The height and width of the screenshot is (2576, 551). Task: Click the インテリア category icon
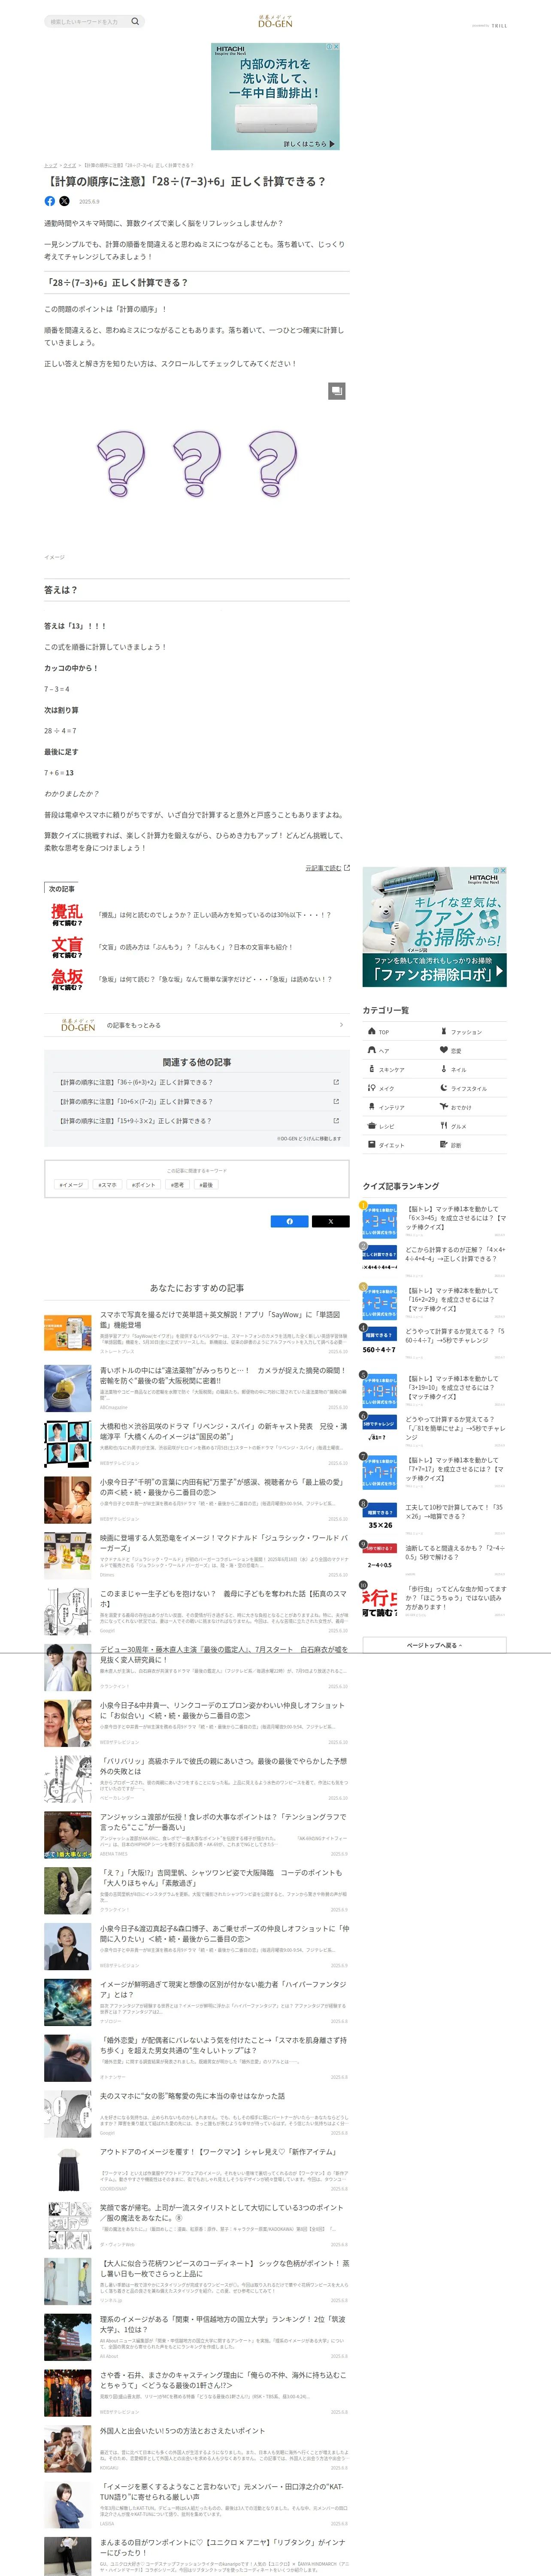[371, 1107]
